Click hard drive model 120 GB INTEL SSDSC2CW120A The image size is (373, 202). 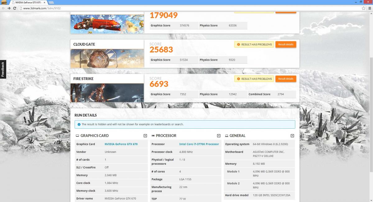coord(272,195)
